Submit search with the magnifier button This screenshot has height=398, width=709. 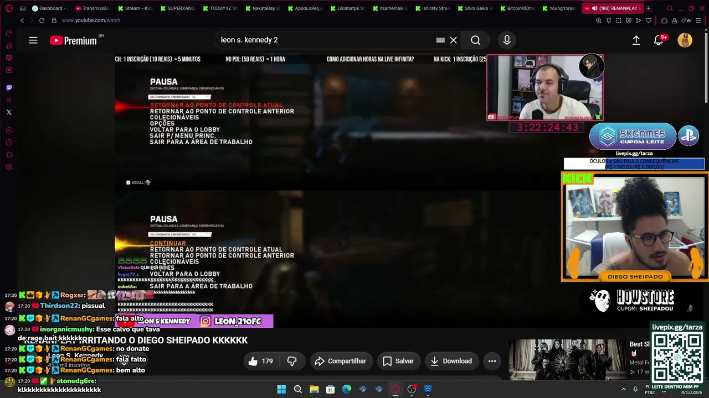[475, 40]
